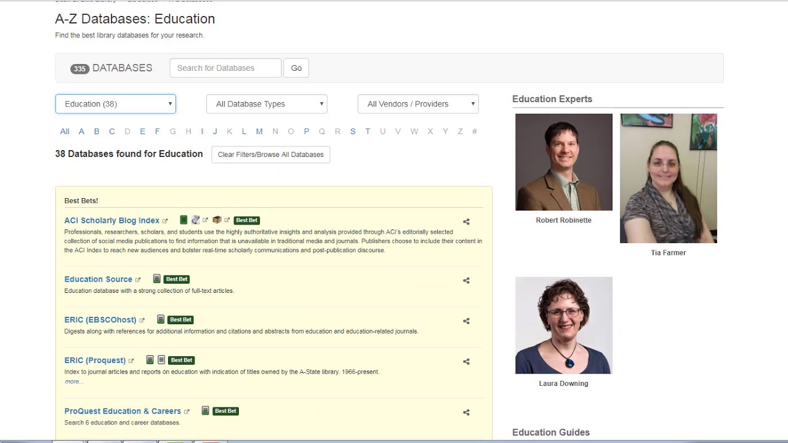Filter databases by letter J
The height and width of the screenshot is (443, 788).
click(215, 131)
